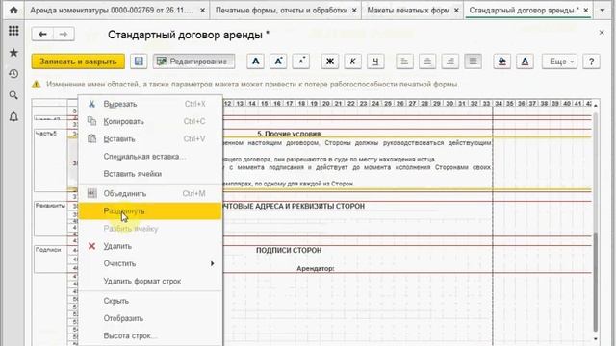
Task: Choose Вставить in context menu
Action: [x=150, y=138]
